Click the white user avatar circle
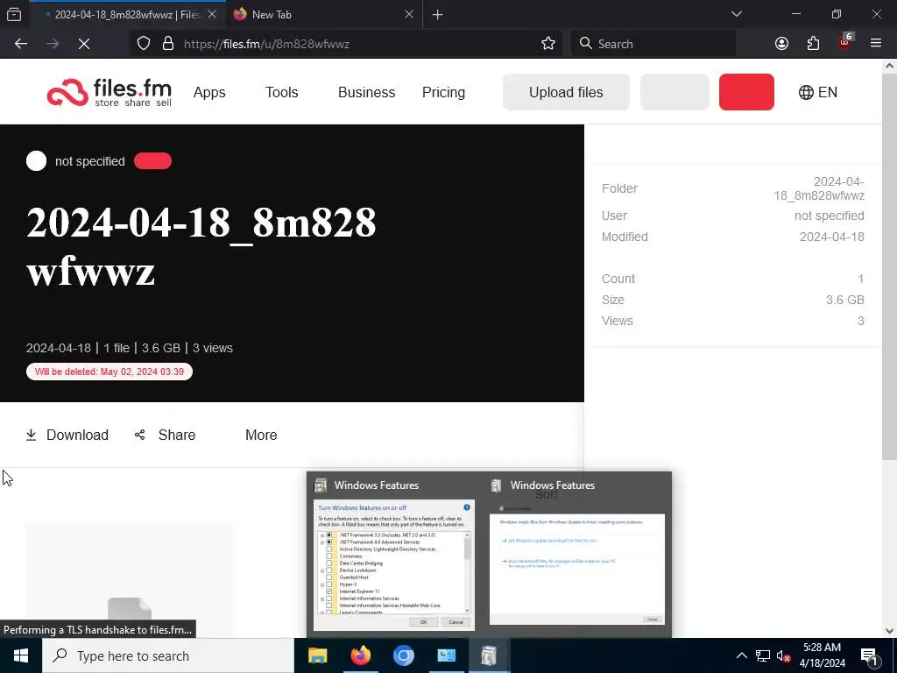 click(36, 161)
